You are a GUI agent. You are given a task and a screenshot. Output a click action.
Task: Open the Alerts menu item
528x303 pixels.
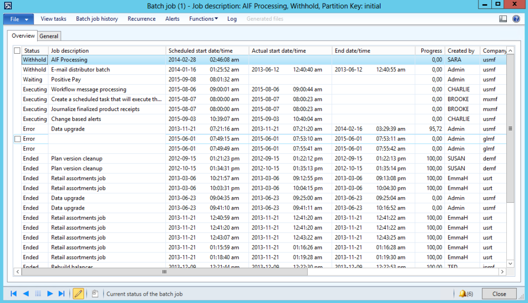(x=172, y=19)
